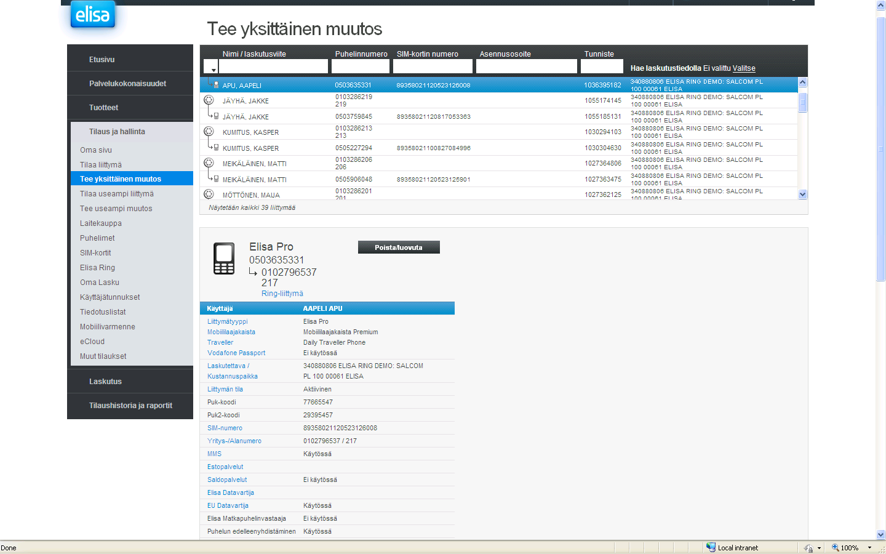Screen dimensions: 886x554
Task: Click into the Asennusosoite filter field
Action: (527, 66)
